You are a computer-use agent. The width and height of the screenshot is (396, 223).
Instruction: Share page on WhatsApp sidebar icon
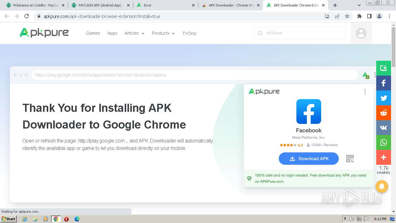384,142
